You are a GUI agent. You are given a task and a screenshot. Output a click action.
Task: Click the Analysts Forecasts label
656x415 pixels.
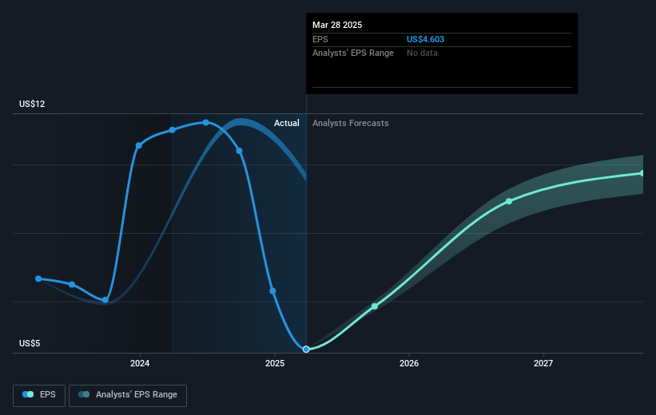351,123
